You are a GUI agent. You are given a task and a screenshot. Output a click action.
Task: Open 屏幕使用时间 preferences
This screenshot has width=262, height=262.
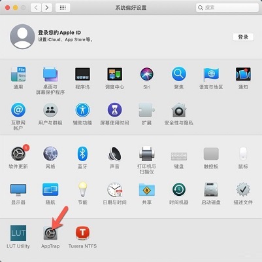pos(114,110)
